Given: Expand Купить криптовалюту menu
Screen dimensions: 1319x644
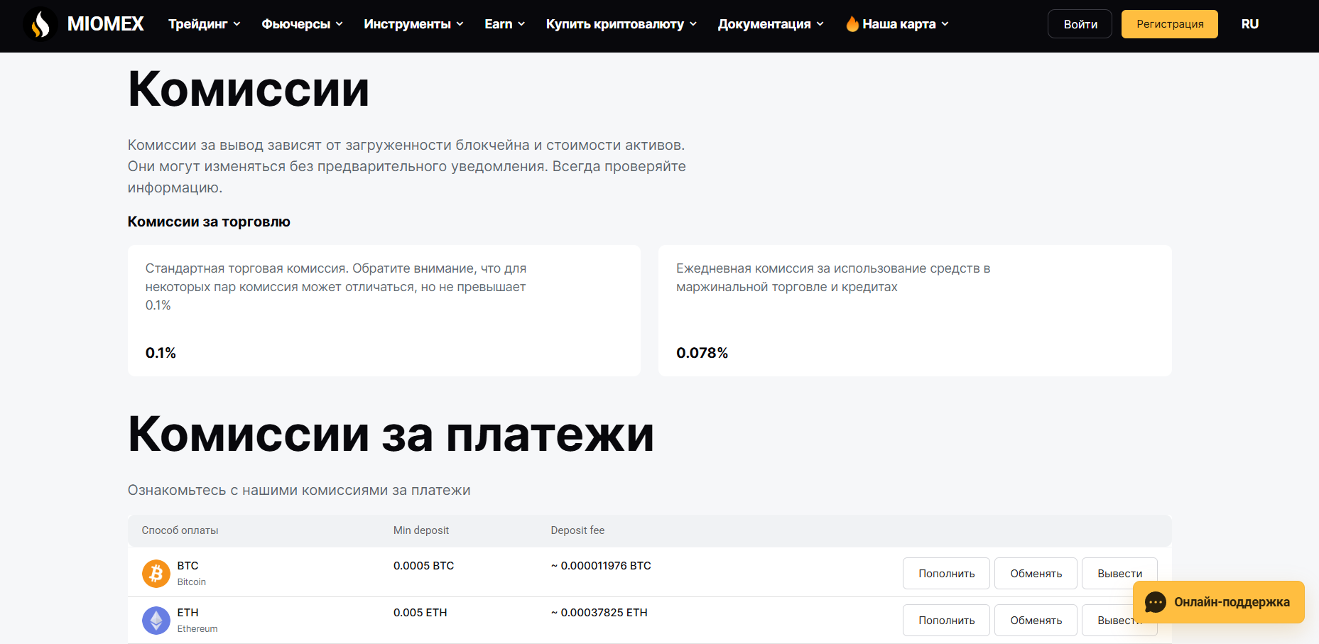Looking at the screenshot, I should click(x=621, y=24).
